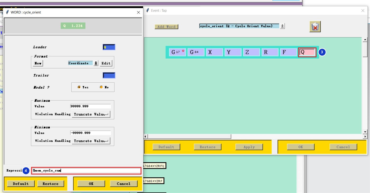Viewport: 370px width, 193px height.
Task: Click the feather icon in Event Tap title
Action: pyautogui.click(x=148, y=10)
